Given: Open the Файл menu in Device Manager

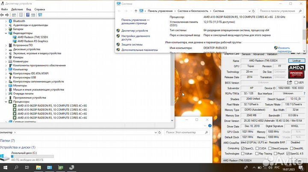Looking at the screenshot, I should pos(4,9).
